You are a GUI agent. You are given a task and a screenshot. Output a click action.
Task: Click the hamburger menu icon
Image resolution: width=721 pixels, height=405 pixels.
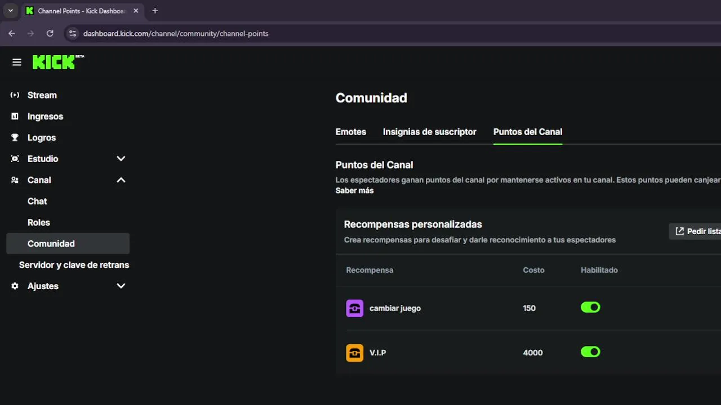[17, 62]
